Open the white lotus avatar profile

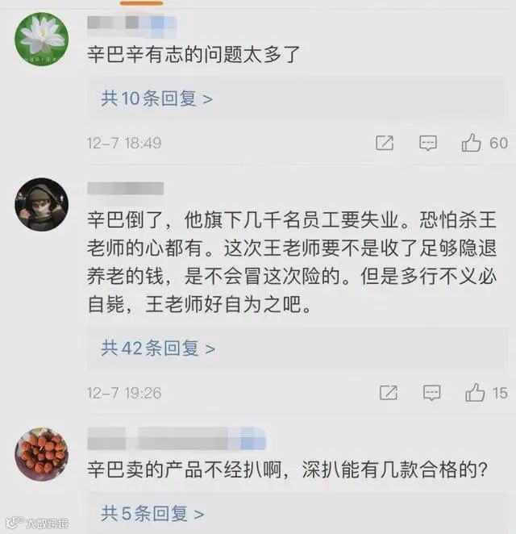[42, 39]
